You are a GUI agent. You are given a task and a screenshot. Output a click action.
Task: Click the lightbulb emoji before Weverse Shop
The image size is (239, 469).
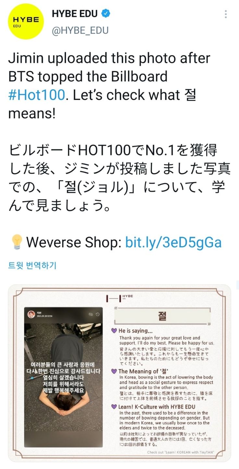coord(16,242)
